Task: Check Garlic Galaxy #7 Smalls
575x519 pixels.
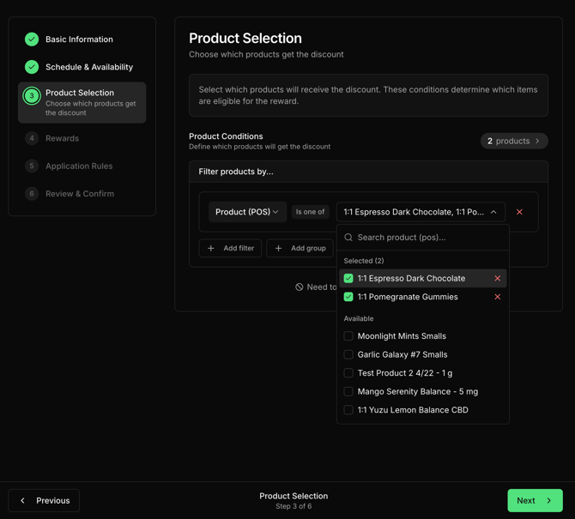Action: (x=348, y=354)
